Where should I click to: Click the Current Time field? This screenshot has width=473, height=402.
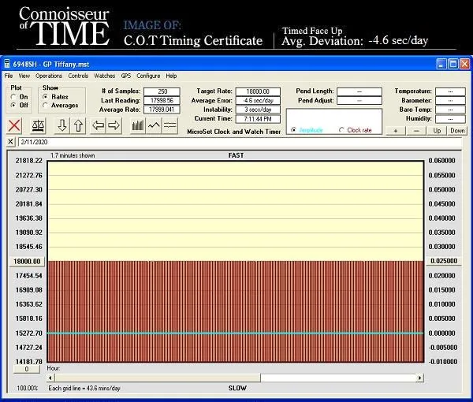[x=258, y=119]
